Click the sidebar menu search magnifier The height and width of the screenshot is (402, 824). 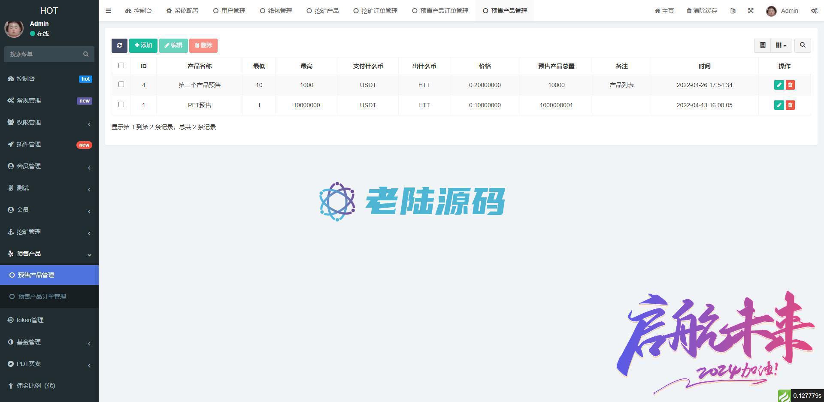point(86,54)
